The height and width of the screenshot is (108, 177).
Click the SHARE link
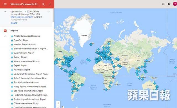(x=14, y=23)
